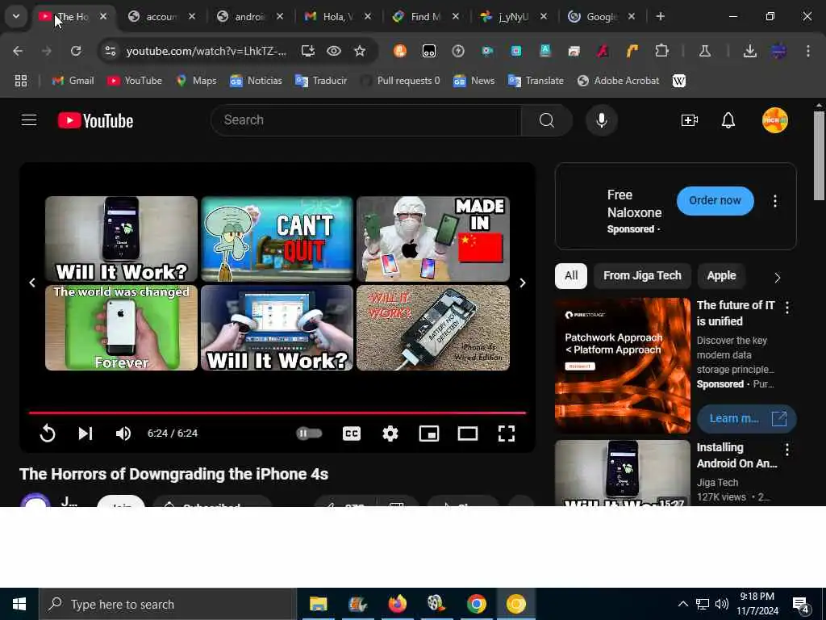Open menu for 'The future of IT' ad
This screenshot has width=826, height=620.
pyautogui.click(x=787, y=308)
